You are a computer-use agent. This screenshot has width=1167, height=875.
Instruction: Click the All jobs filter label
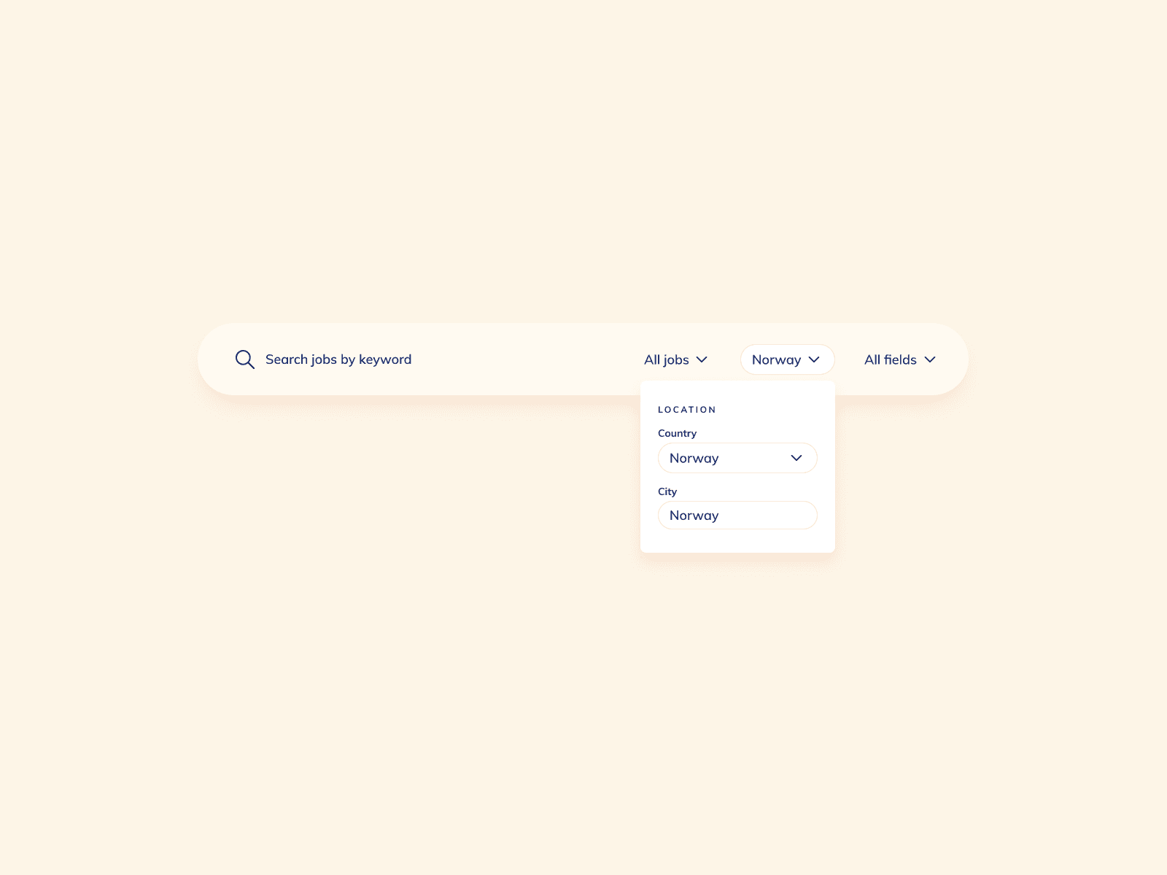(x=665, y=359)
